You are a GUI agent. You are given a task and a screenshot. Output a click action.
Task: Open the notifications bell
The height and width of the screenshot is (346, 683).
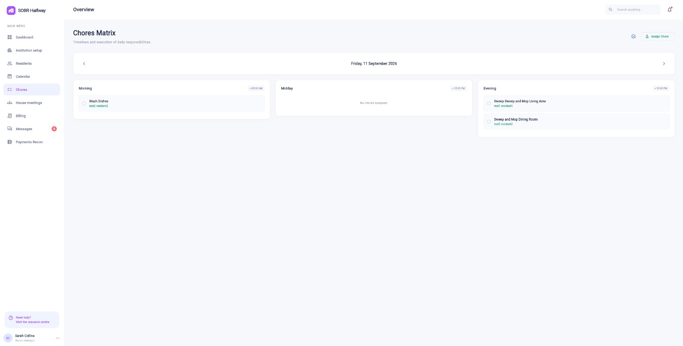point(669,9)
